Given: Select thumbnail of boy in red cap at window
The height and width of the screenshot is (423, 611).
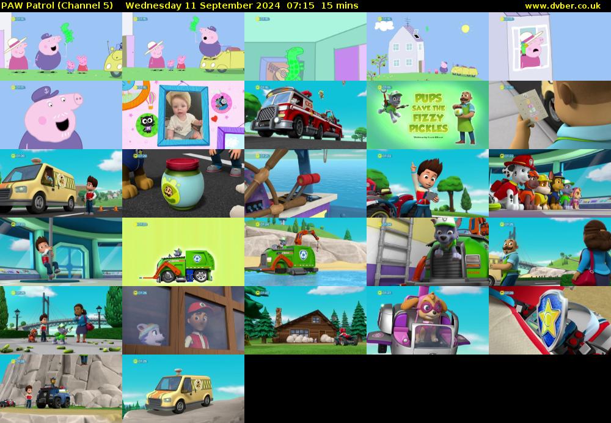Looking at the screenshot, I should pyautogui.click(x=183, y=320).
